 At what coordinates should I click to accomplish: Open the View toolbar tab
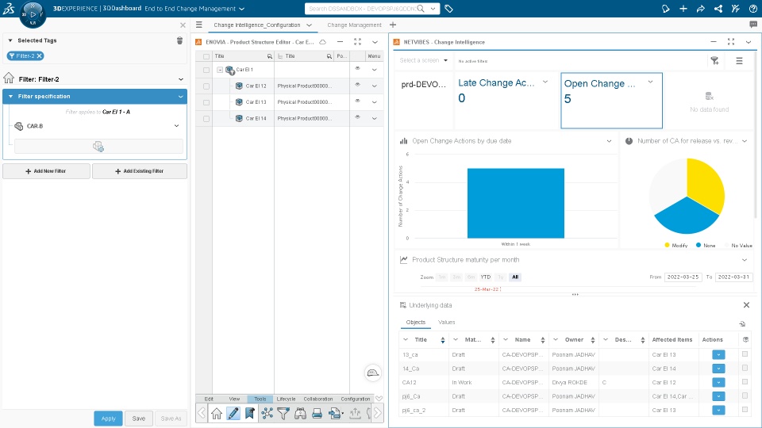click(x=234, y=399)
